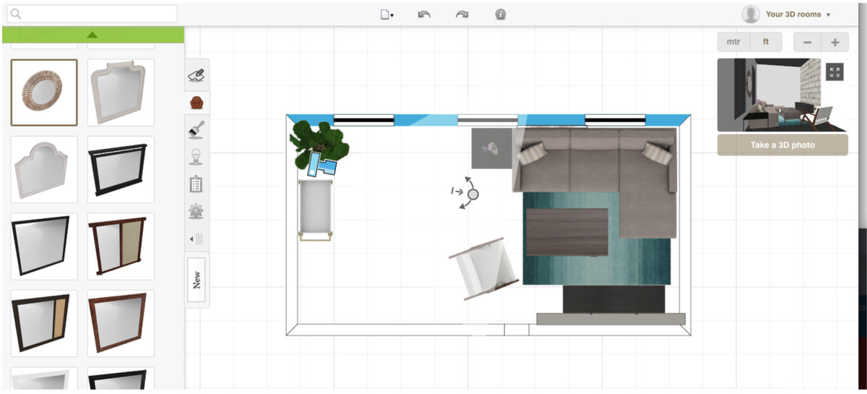Open the gear settings tool
This screenshot has width=867, height=394.
point(196,211)
